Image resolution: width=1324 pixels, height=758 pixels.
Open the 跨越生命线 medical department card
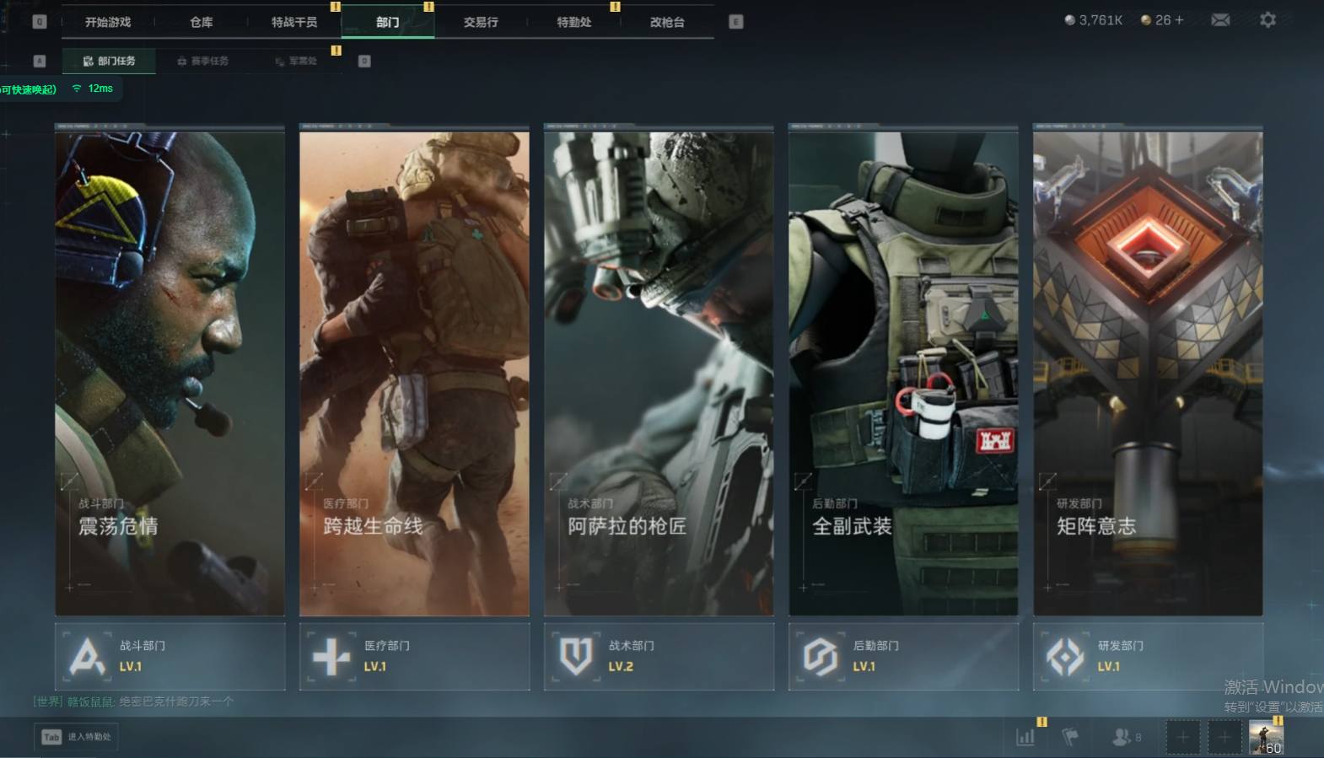(x=414, y=373)
